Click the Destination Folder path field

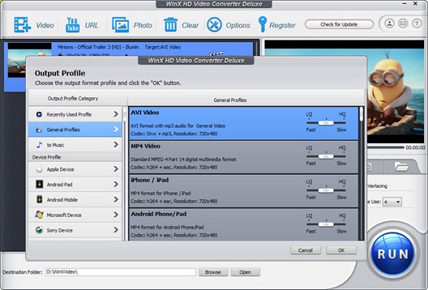tap(121, 272)
